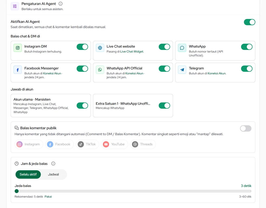
Task: Disable the Instagram DM toggle
Action: [x=82, y=47]
